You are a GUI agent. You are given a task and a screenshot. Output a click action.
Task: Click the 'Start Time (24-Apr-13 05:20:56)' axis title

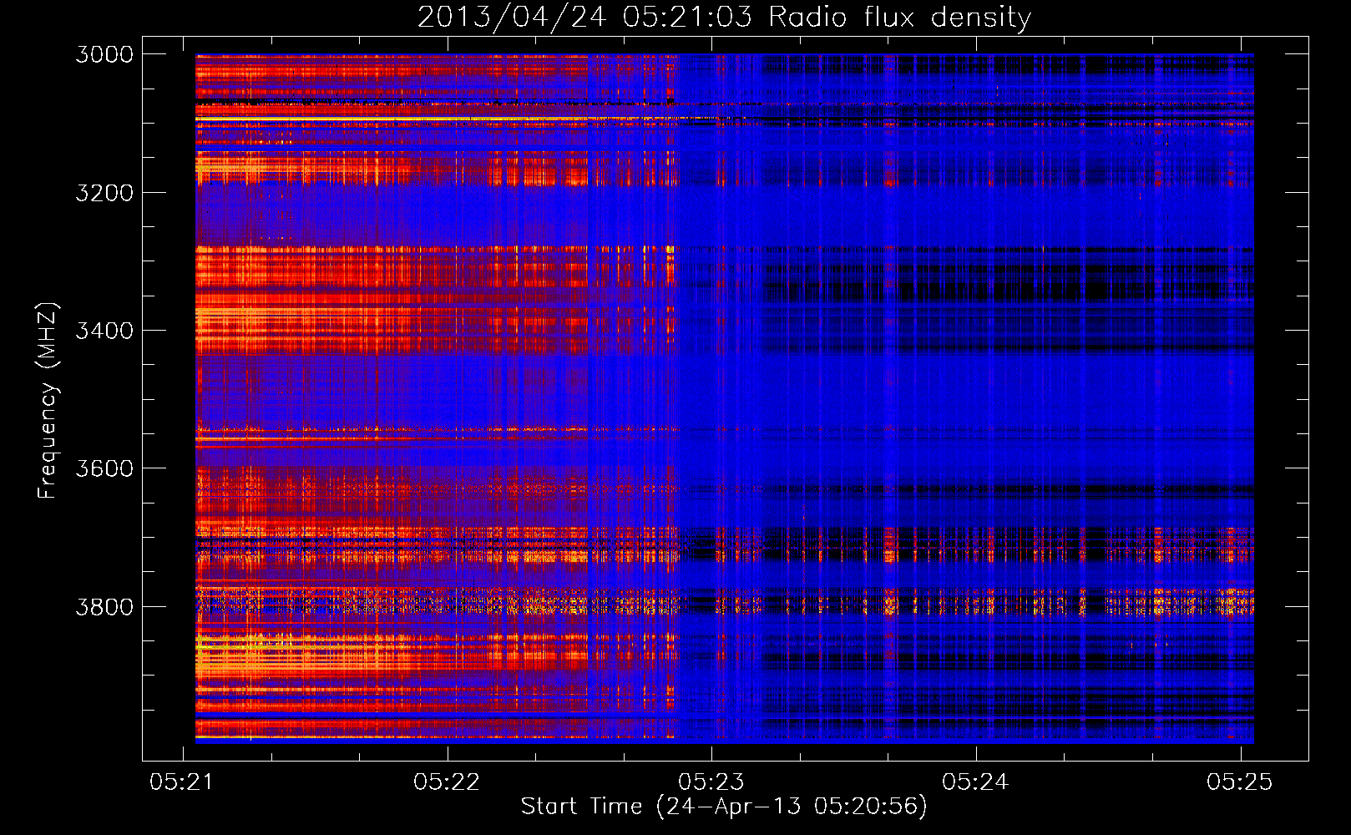pyautogui.click(x=724, y=807)
